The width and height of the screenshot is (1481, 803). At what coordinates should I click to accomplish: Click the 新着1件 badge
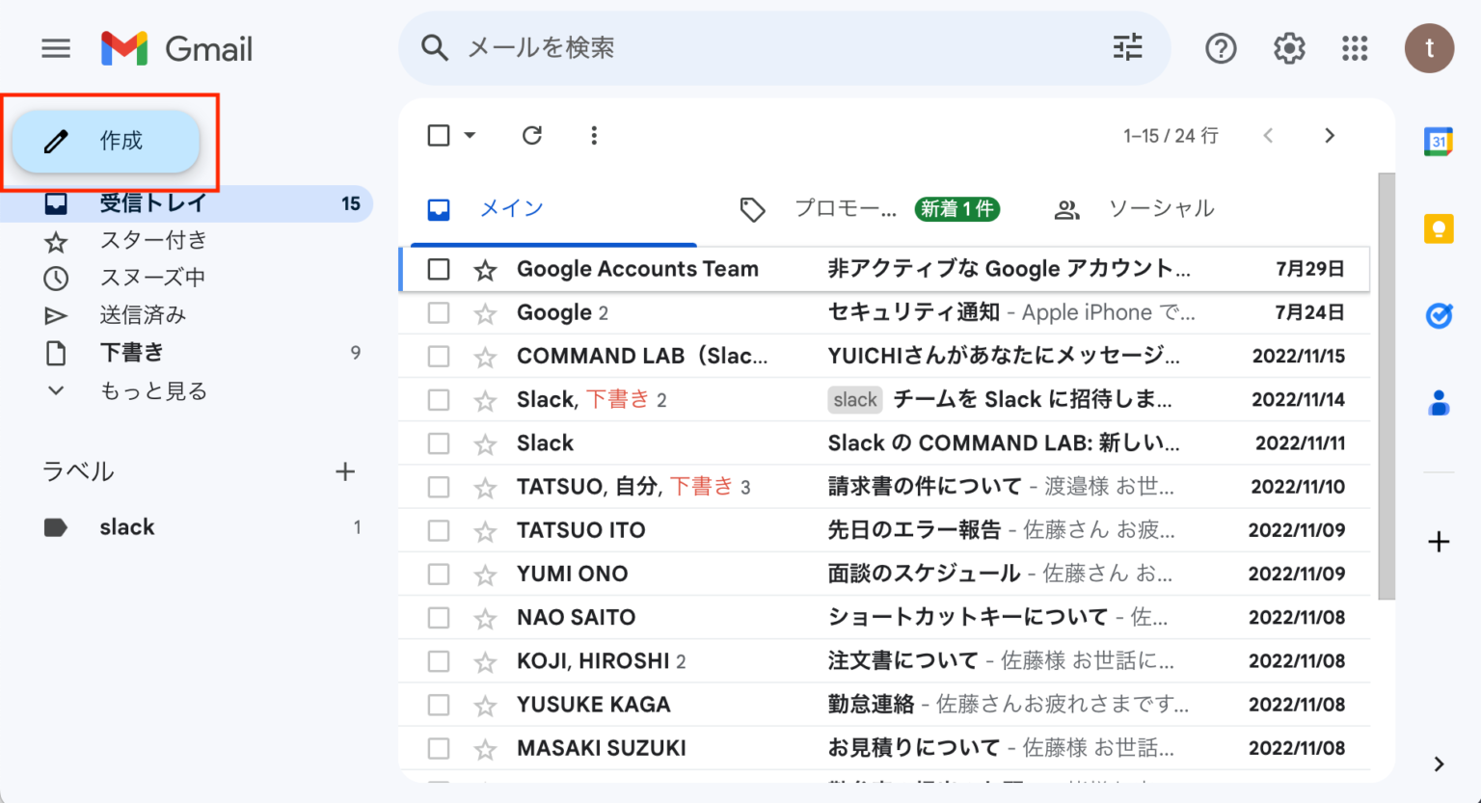[956, 209]
